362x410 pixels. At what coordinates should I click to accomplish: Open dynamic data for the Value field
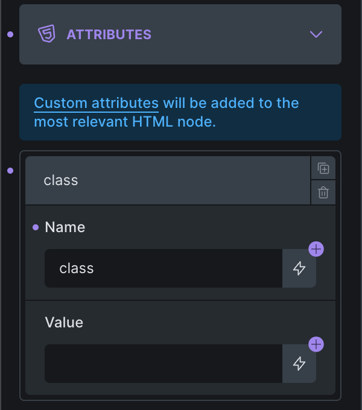click(299, 364)
